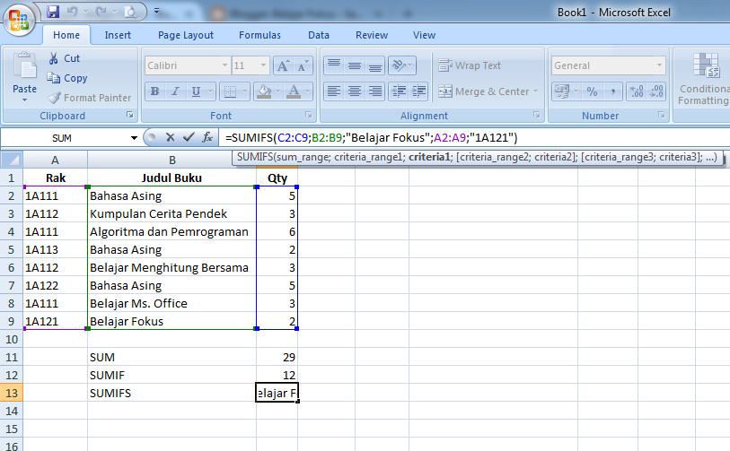Click inside the SUMIFS formula bar text
This screenshot has height=451, width=730.
coord(372,137)
